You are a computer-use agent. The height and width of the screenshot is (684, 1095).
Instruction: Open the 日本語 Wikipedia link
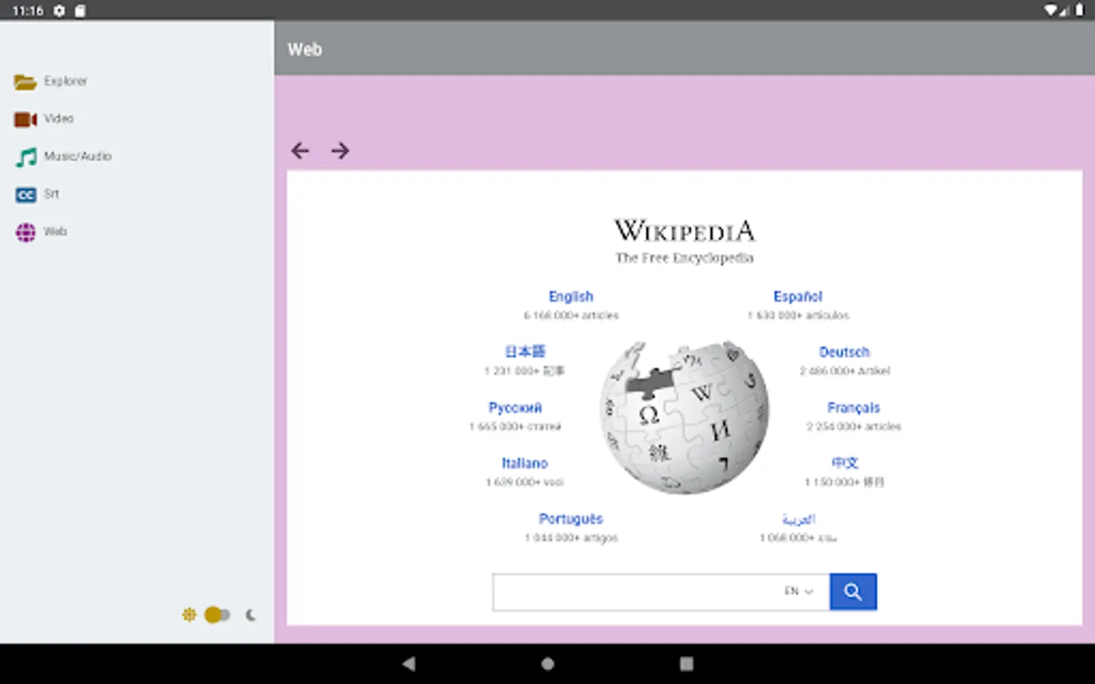(525, 351)
